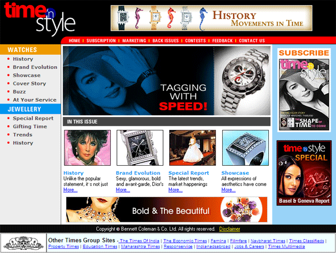
Task: Go to the HOME menu item
Action: [x=74, y=41]
